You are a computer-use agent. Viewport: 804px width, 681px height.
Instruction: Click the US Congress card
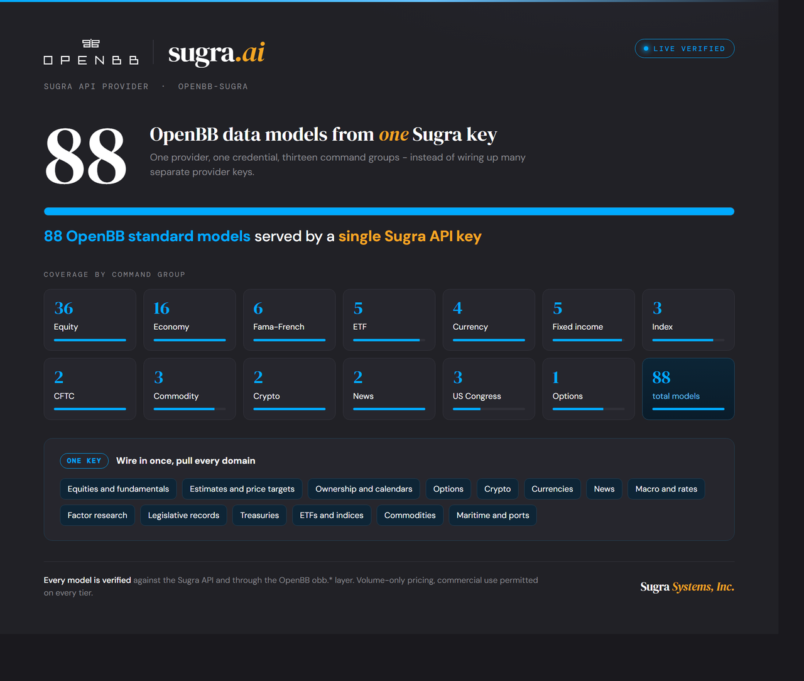tap(489, 389)
